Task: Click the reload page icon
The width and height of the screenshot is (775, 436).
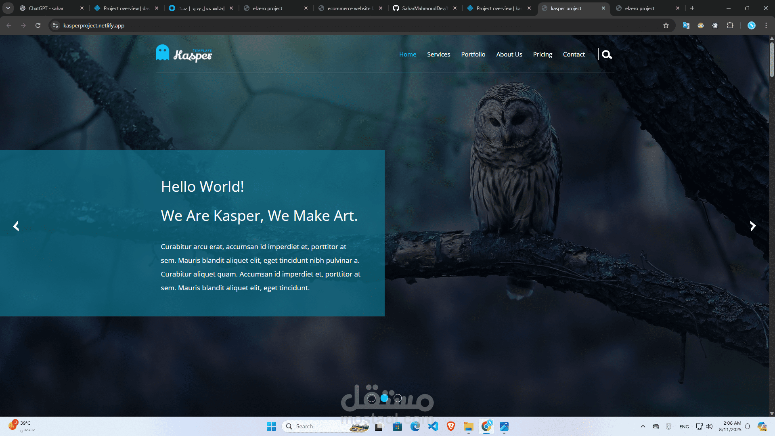Action: (38, 25)
